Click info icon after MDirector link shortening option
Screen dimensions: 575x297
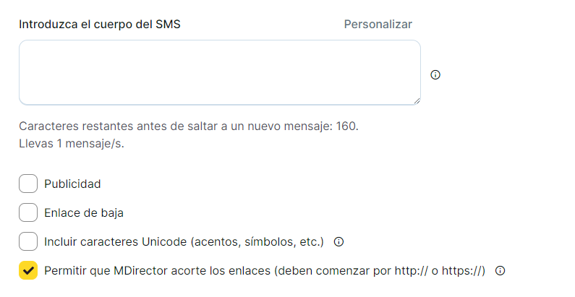click(499, 271)
